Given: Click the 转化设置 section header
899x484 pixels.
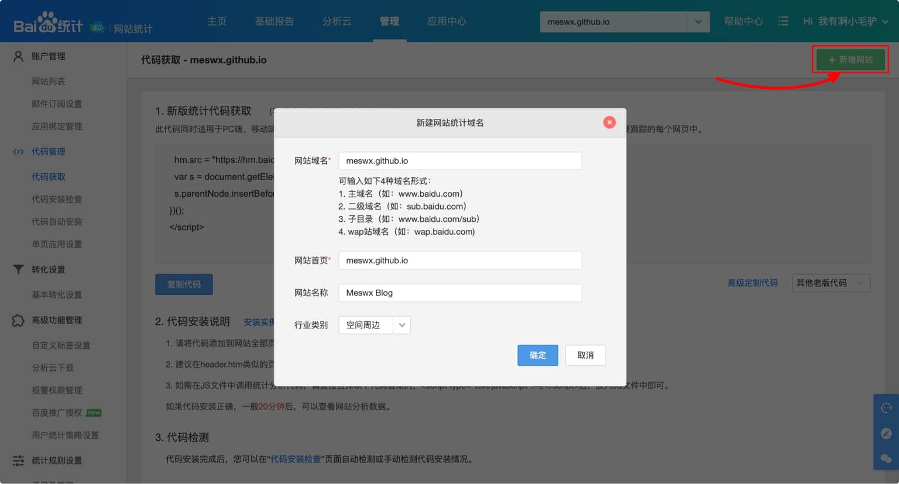Looking at the screenshot, I should (x=49, y=269).
